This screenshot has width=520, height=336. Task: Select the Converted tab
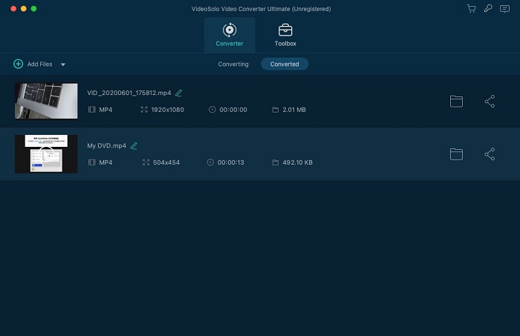coord(285,64)
